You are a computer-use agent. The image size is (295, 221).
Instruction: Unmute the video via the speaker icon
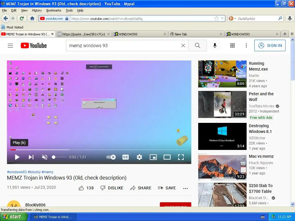tap(45, 157)
